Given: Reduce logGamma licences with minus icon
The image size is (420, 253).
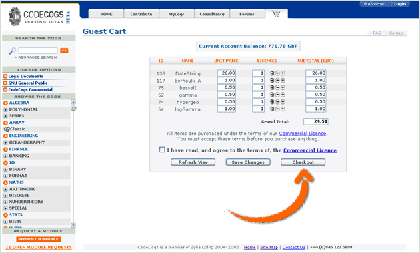Looking at the screenshot, I should (x=277, y=109).
